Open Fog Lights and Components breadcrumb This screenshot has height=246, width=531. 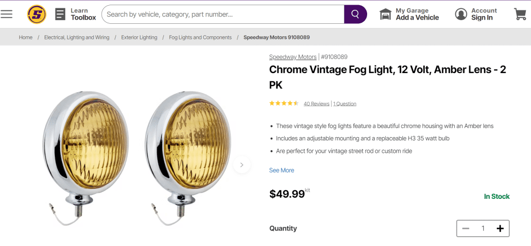(x=200, y=37)
